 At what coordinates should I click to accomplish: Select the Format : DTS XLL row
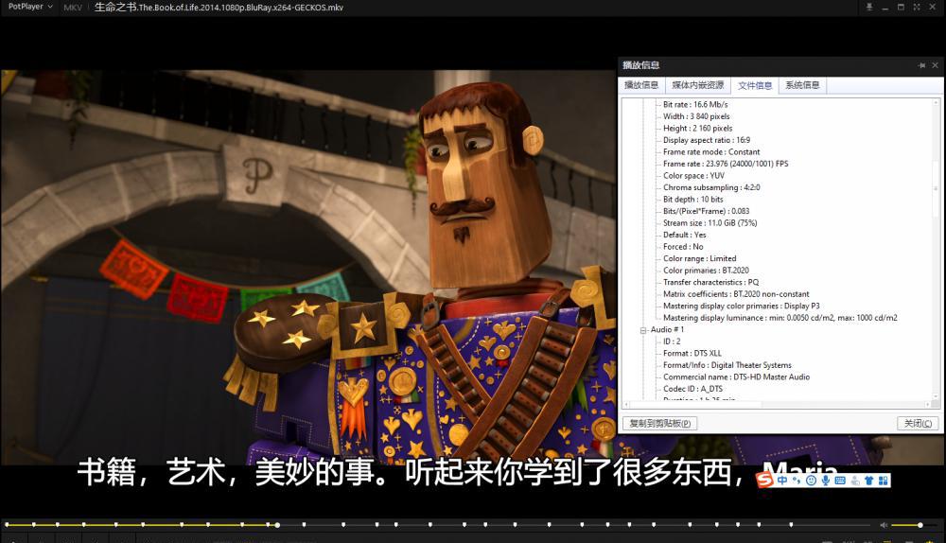coord(692,354)
